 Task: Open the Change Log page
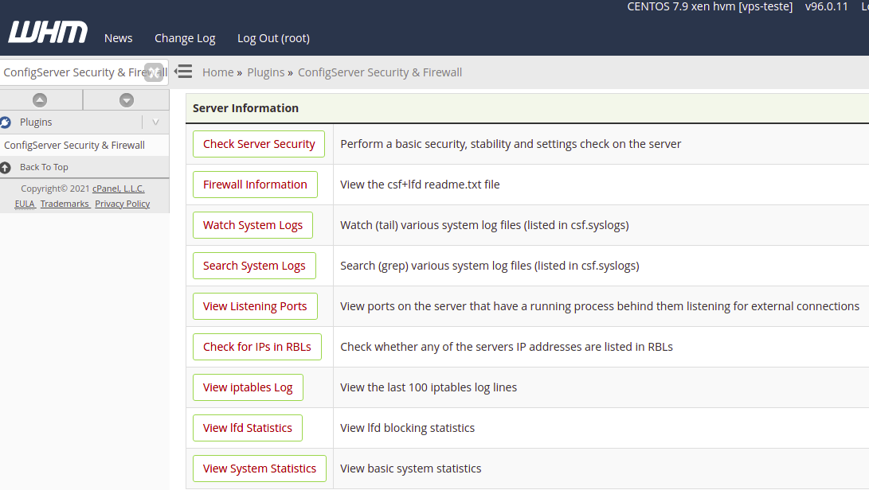[x=185, y=38]
